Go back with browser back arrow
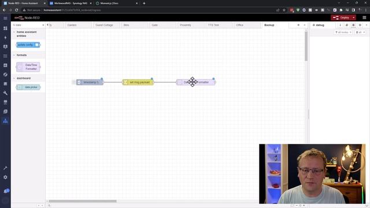 coord(4,10)
